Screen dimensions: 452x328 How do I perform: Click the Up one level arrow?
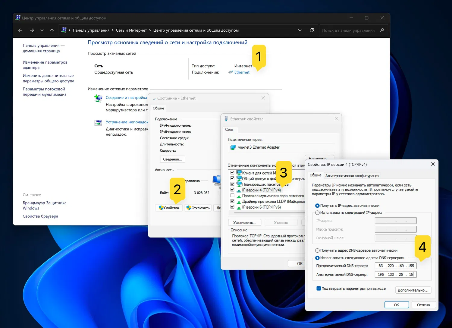coord(52,30)
